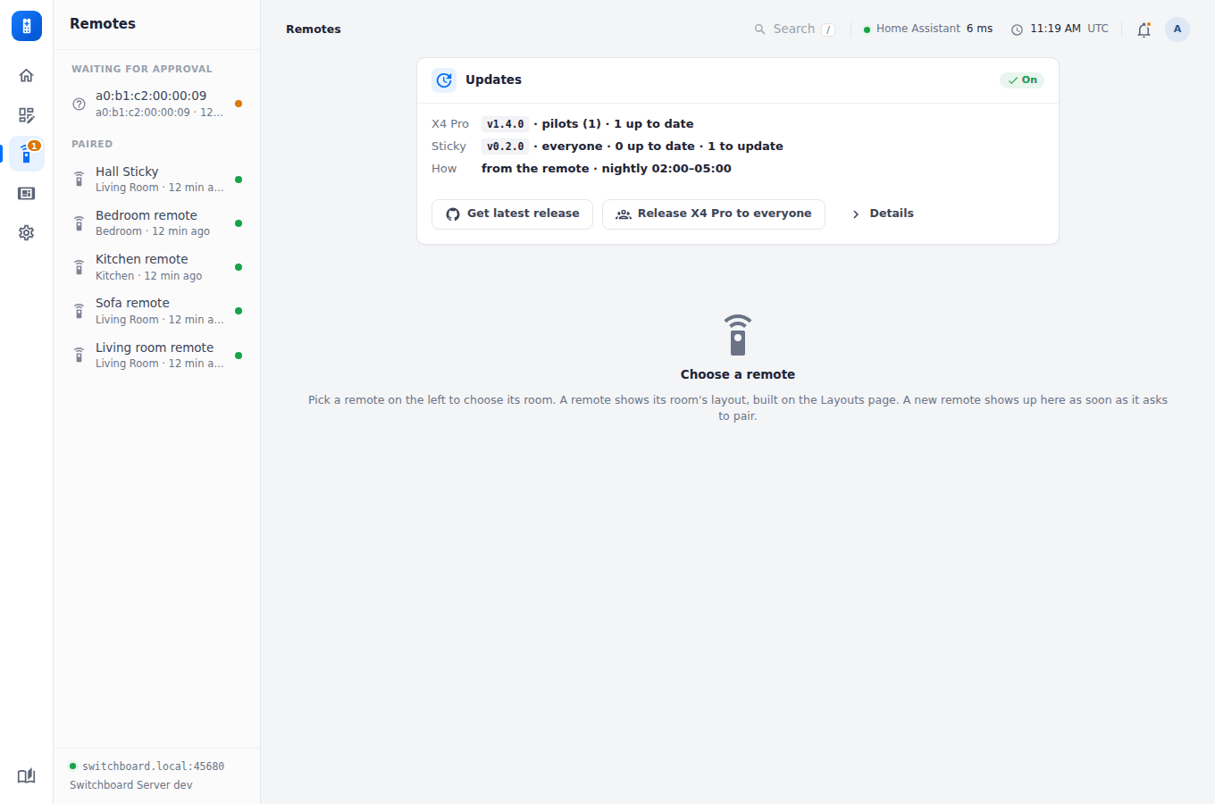Open Kitchen remote entry
The width and height of the screenshot is (1215, 804).
click(157, 267)
